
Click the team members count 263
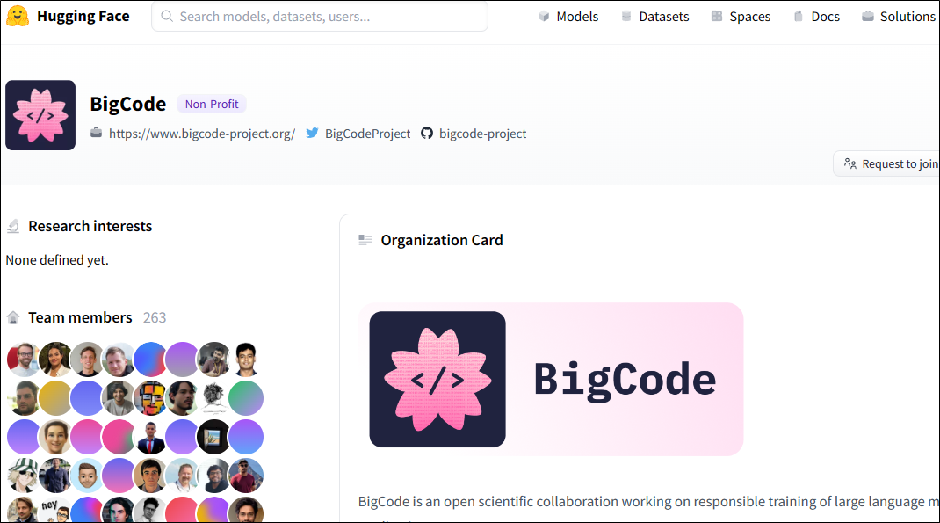[155, 317]
